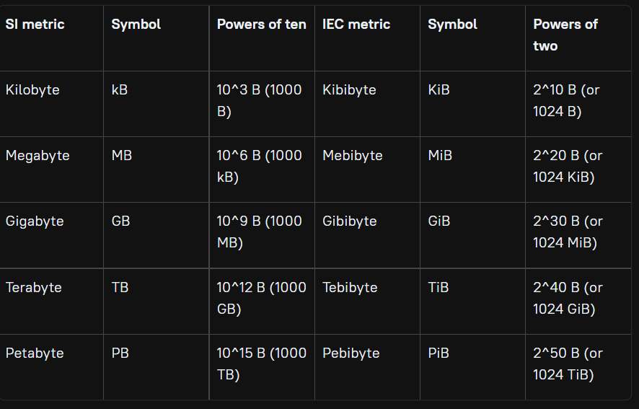Select the Kibibyte cell
The image size is (639, 409).
367,104
